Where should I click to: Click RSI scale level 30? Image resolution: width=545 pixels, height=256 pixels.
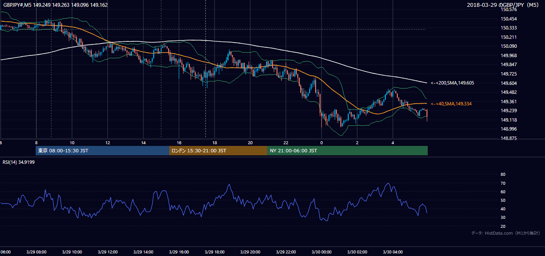click(503, 218)
